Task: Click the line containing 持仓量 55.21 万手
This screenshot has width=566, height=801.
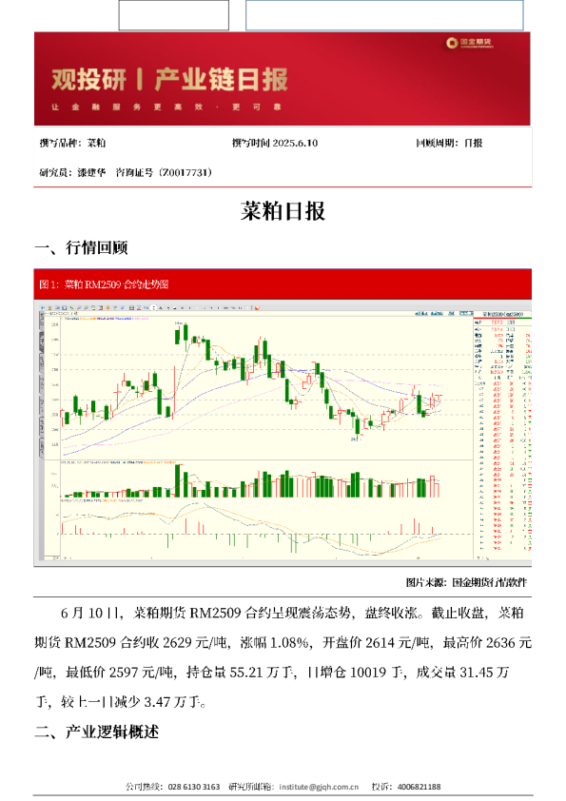Action: (272, 673)
